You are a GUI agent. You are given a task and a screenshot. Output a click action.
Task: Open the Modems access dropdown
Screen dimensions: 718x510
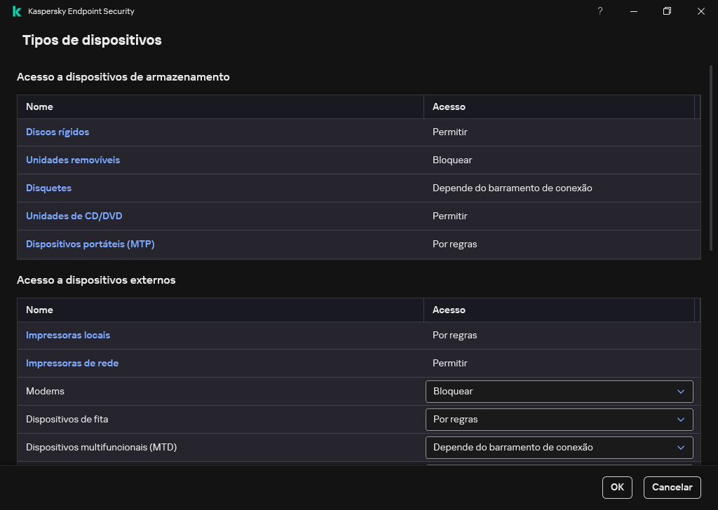[559, 391]
